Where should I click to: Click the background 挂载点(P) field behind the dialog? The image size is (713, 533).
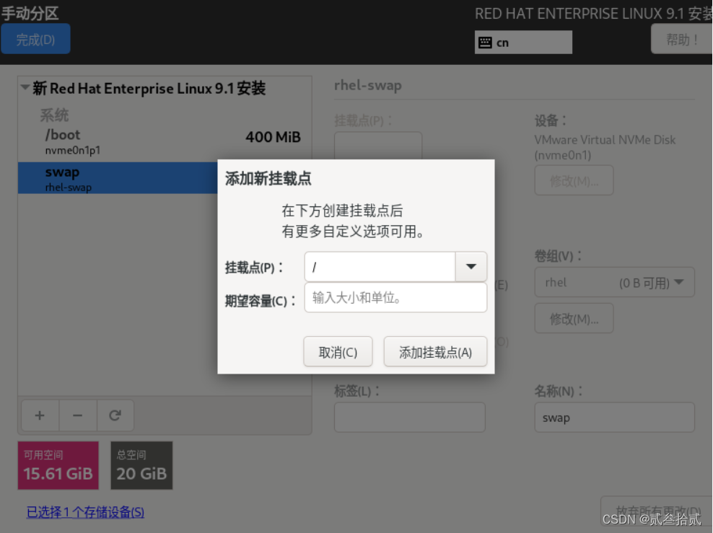[378, 146]
